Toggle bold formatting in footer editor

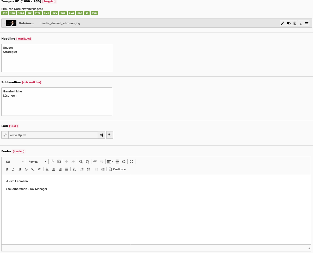(7, 169)
